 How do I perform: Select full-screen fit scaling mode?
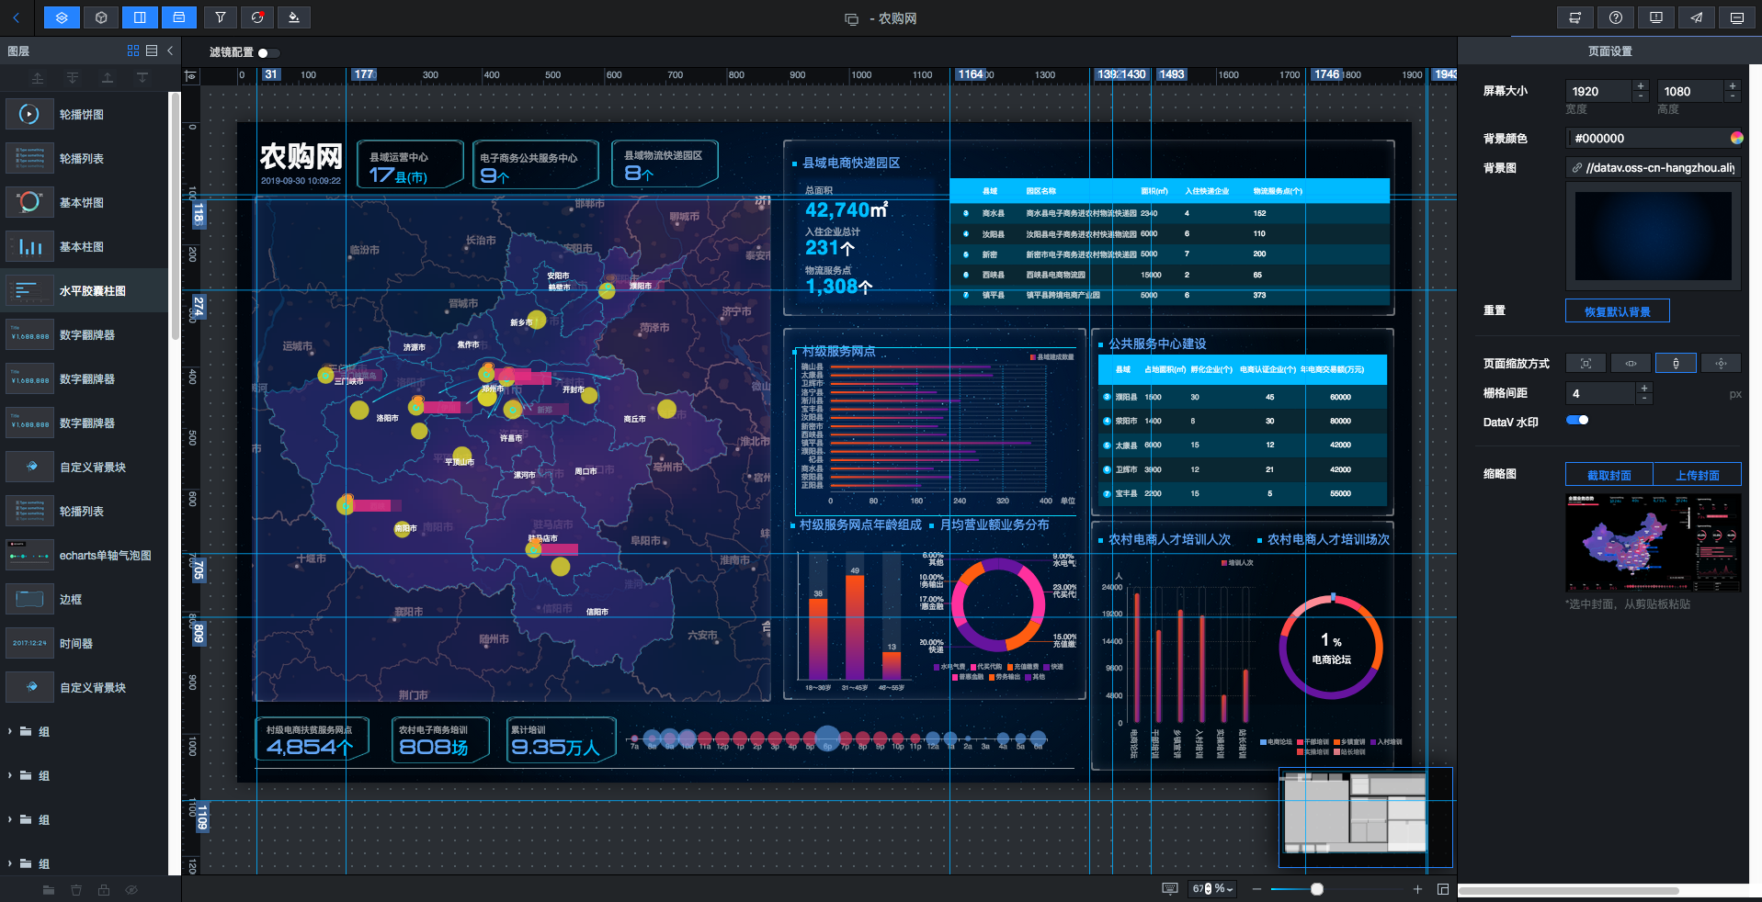[x=1586, y=364]
